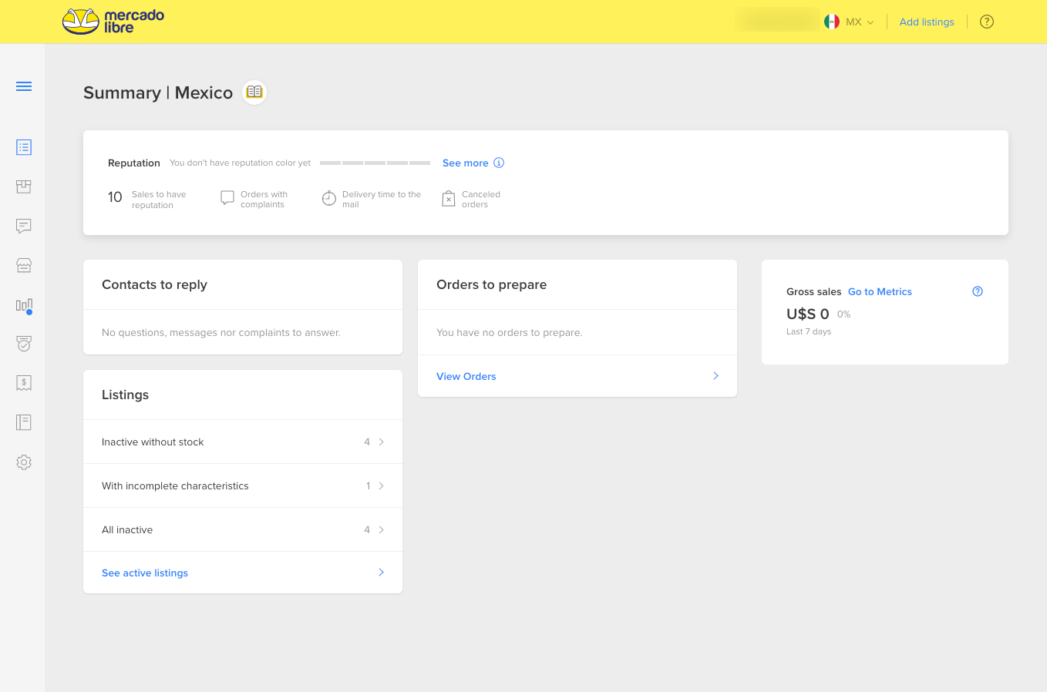Click the See active listings chevron
The width and height of the screenshot is (1047, 692).
[x=381, y=572]
